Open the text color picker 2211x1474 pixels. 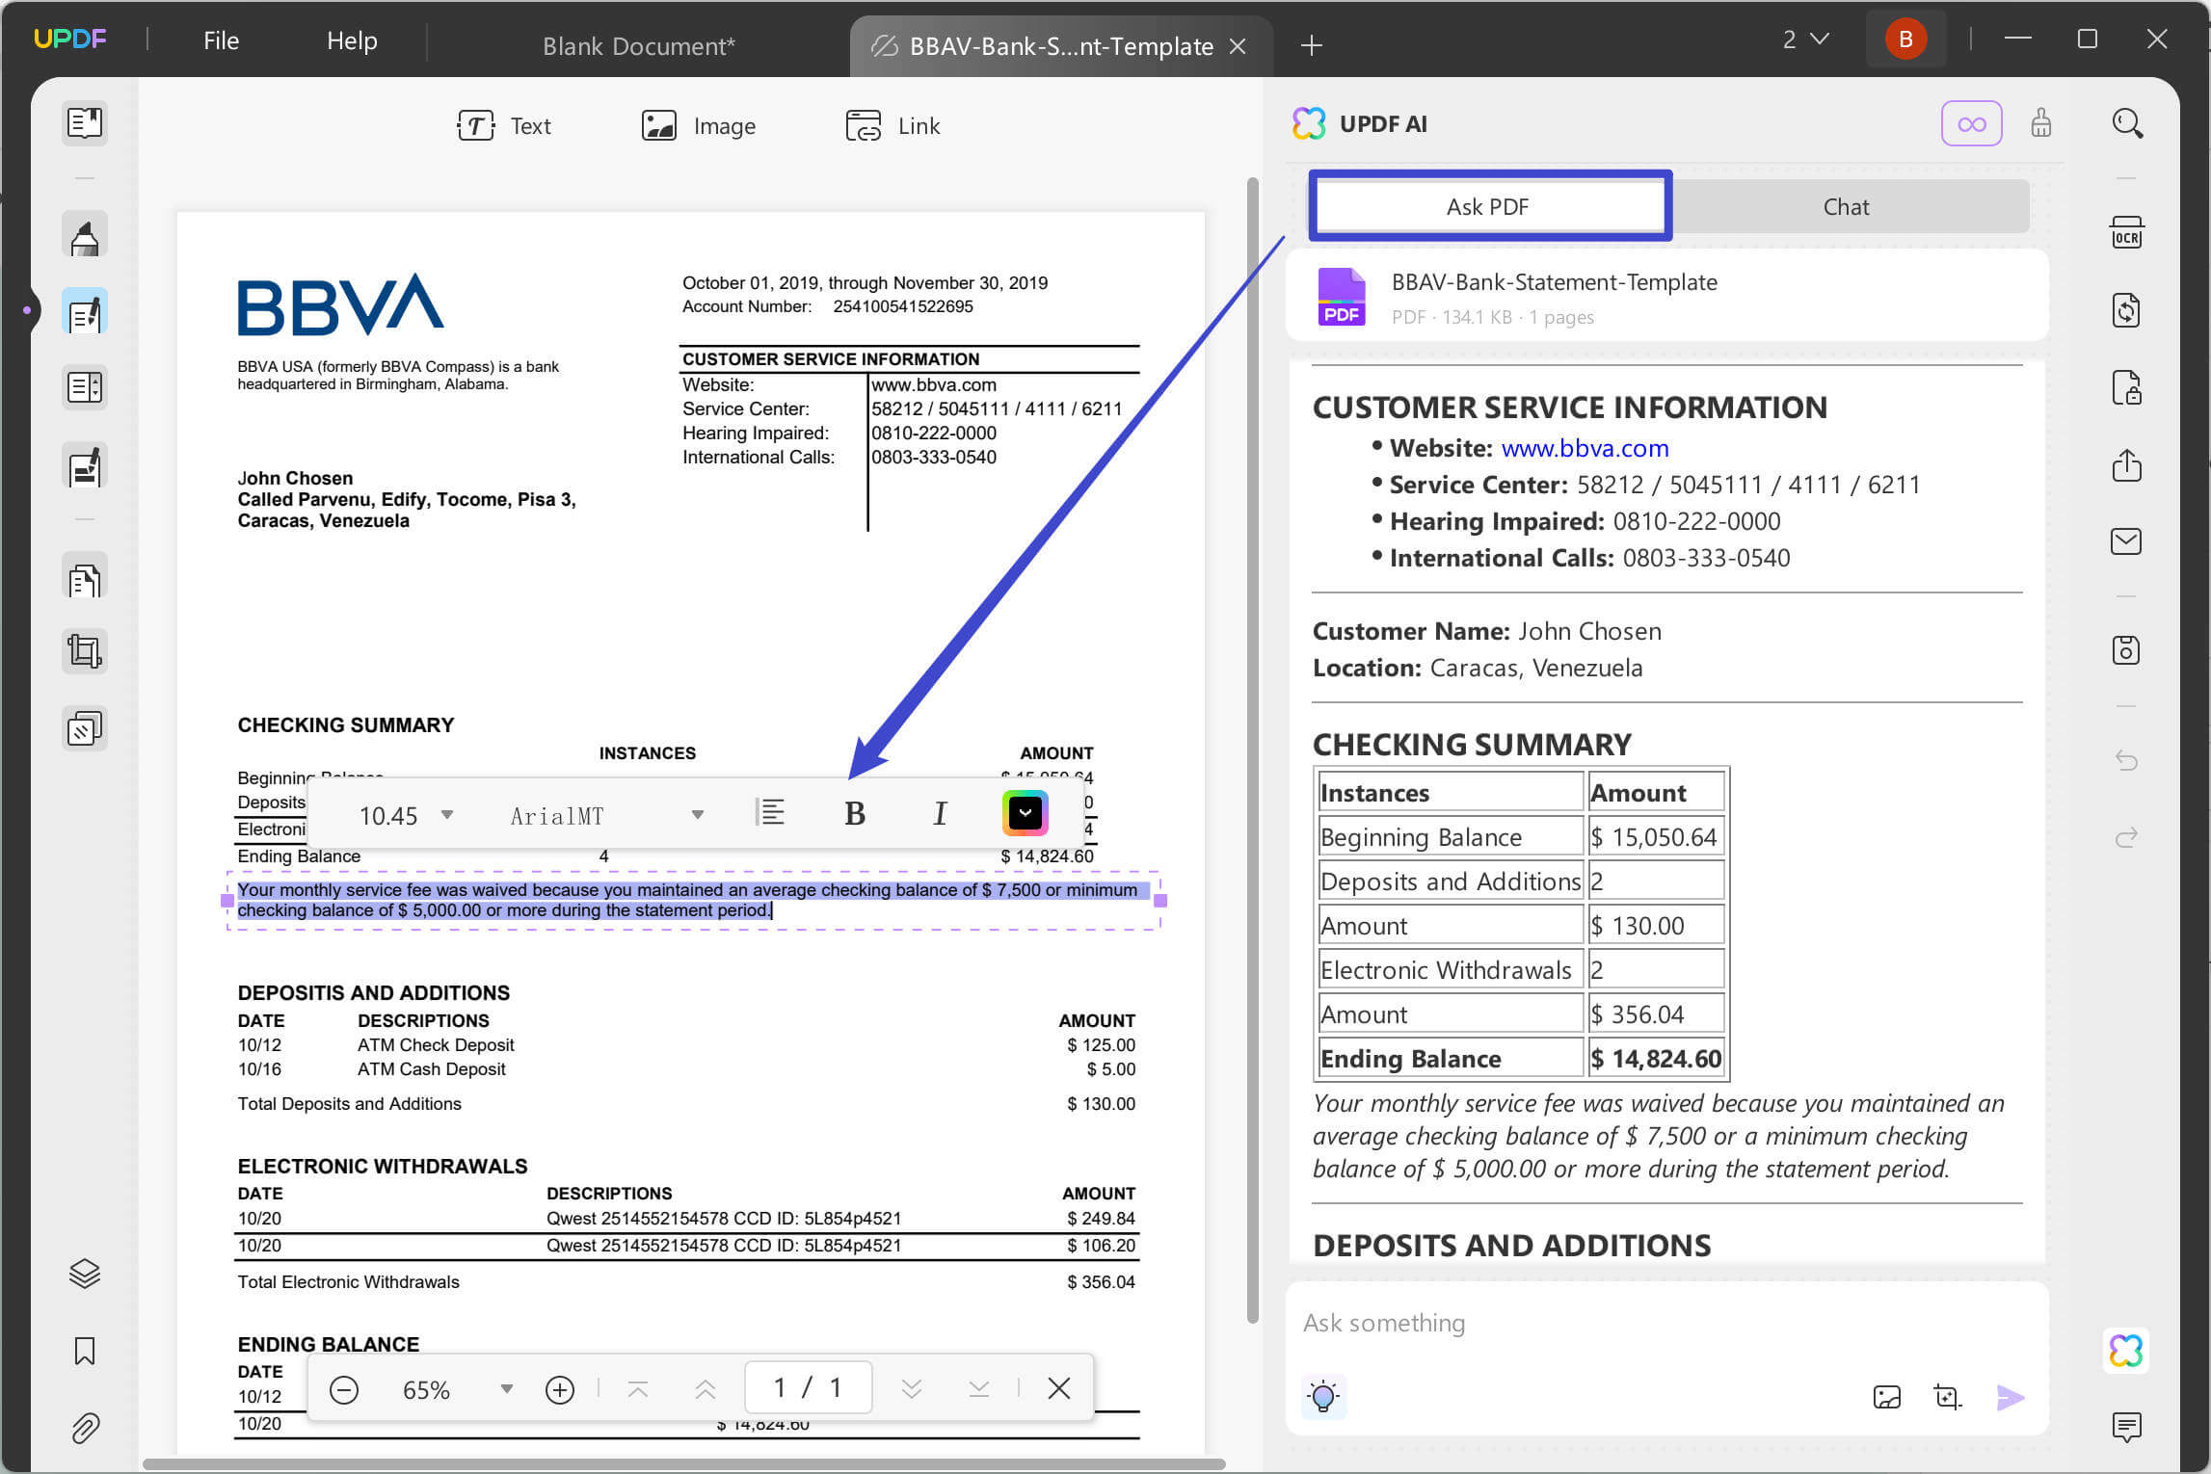[x=1025, y=813]
